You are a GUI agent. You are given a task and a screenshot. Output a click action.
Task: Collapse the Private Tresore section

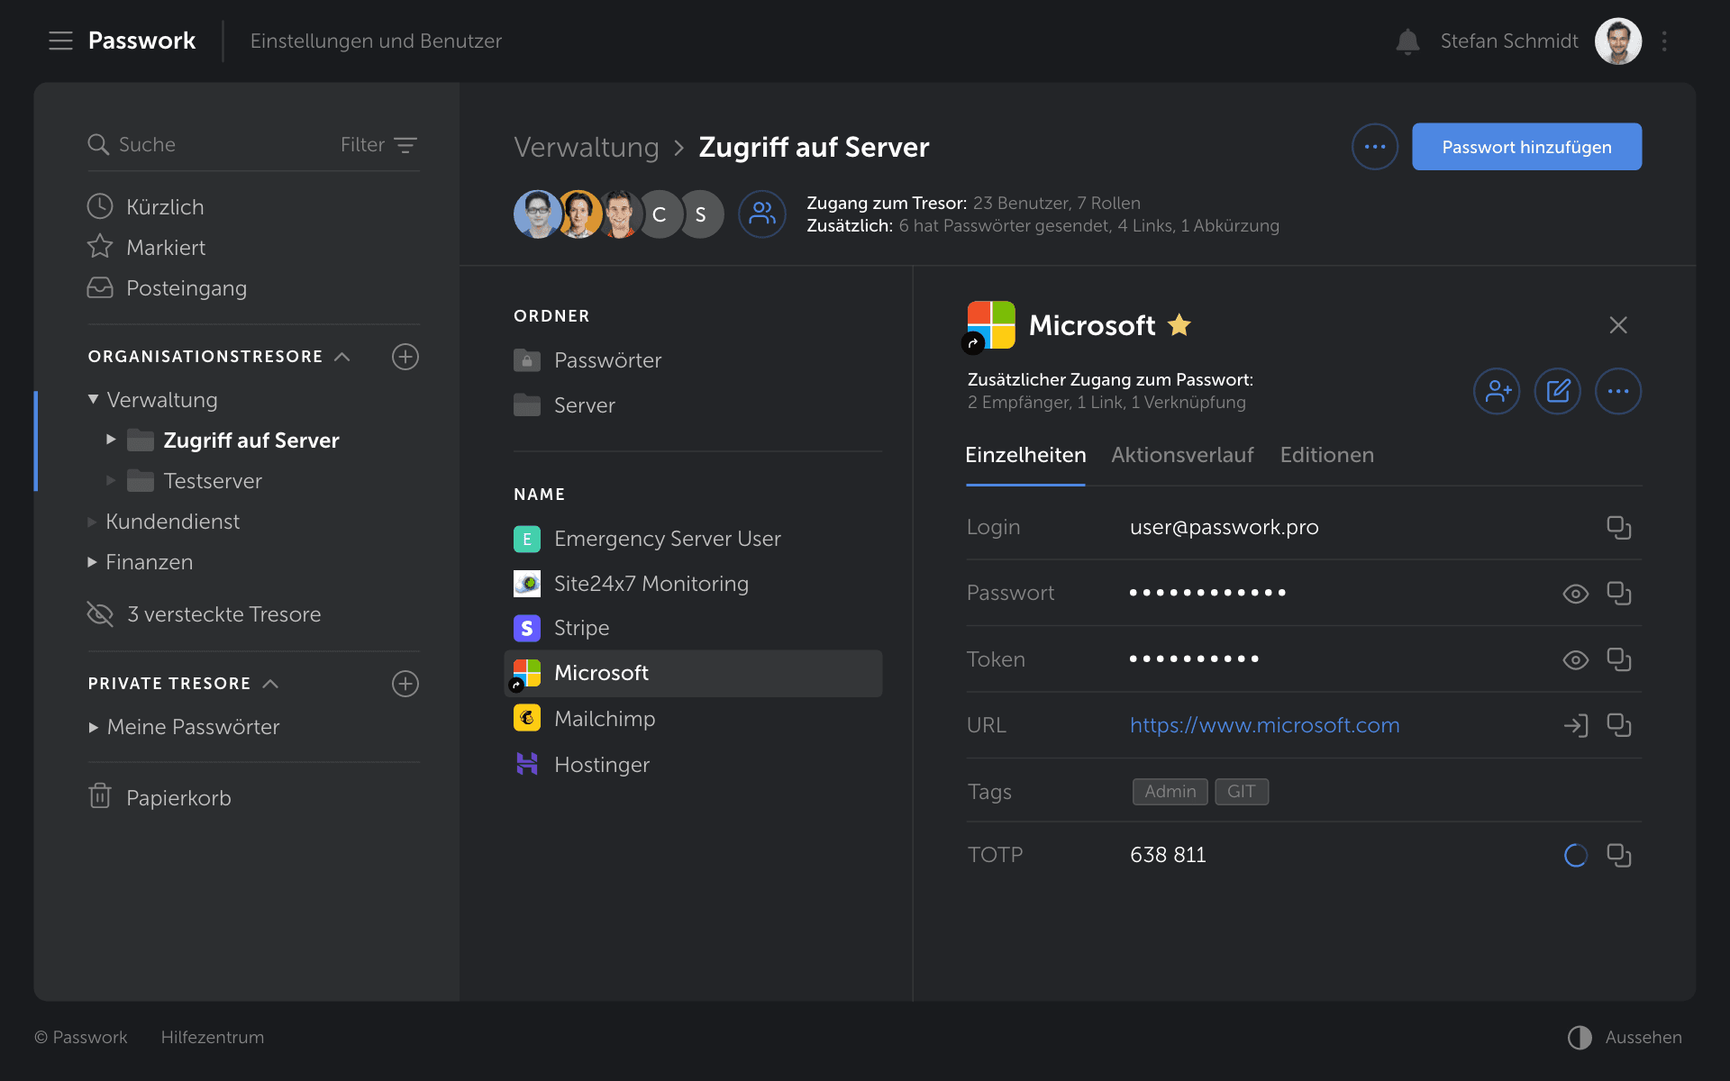coord(270,684)
